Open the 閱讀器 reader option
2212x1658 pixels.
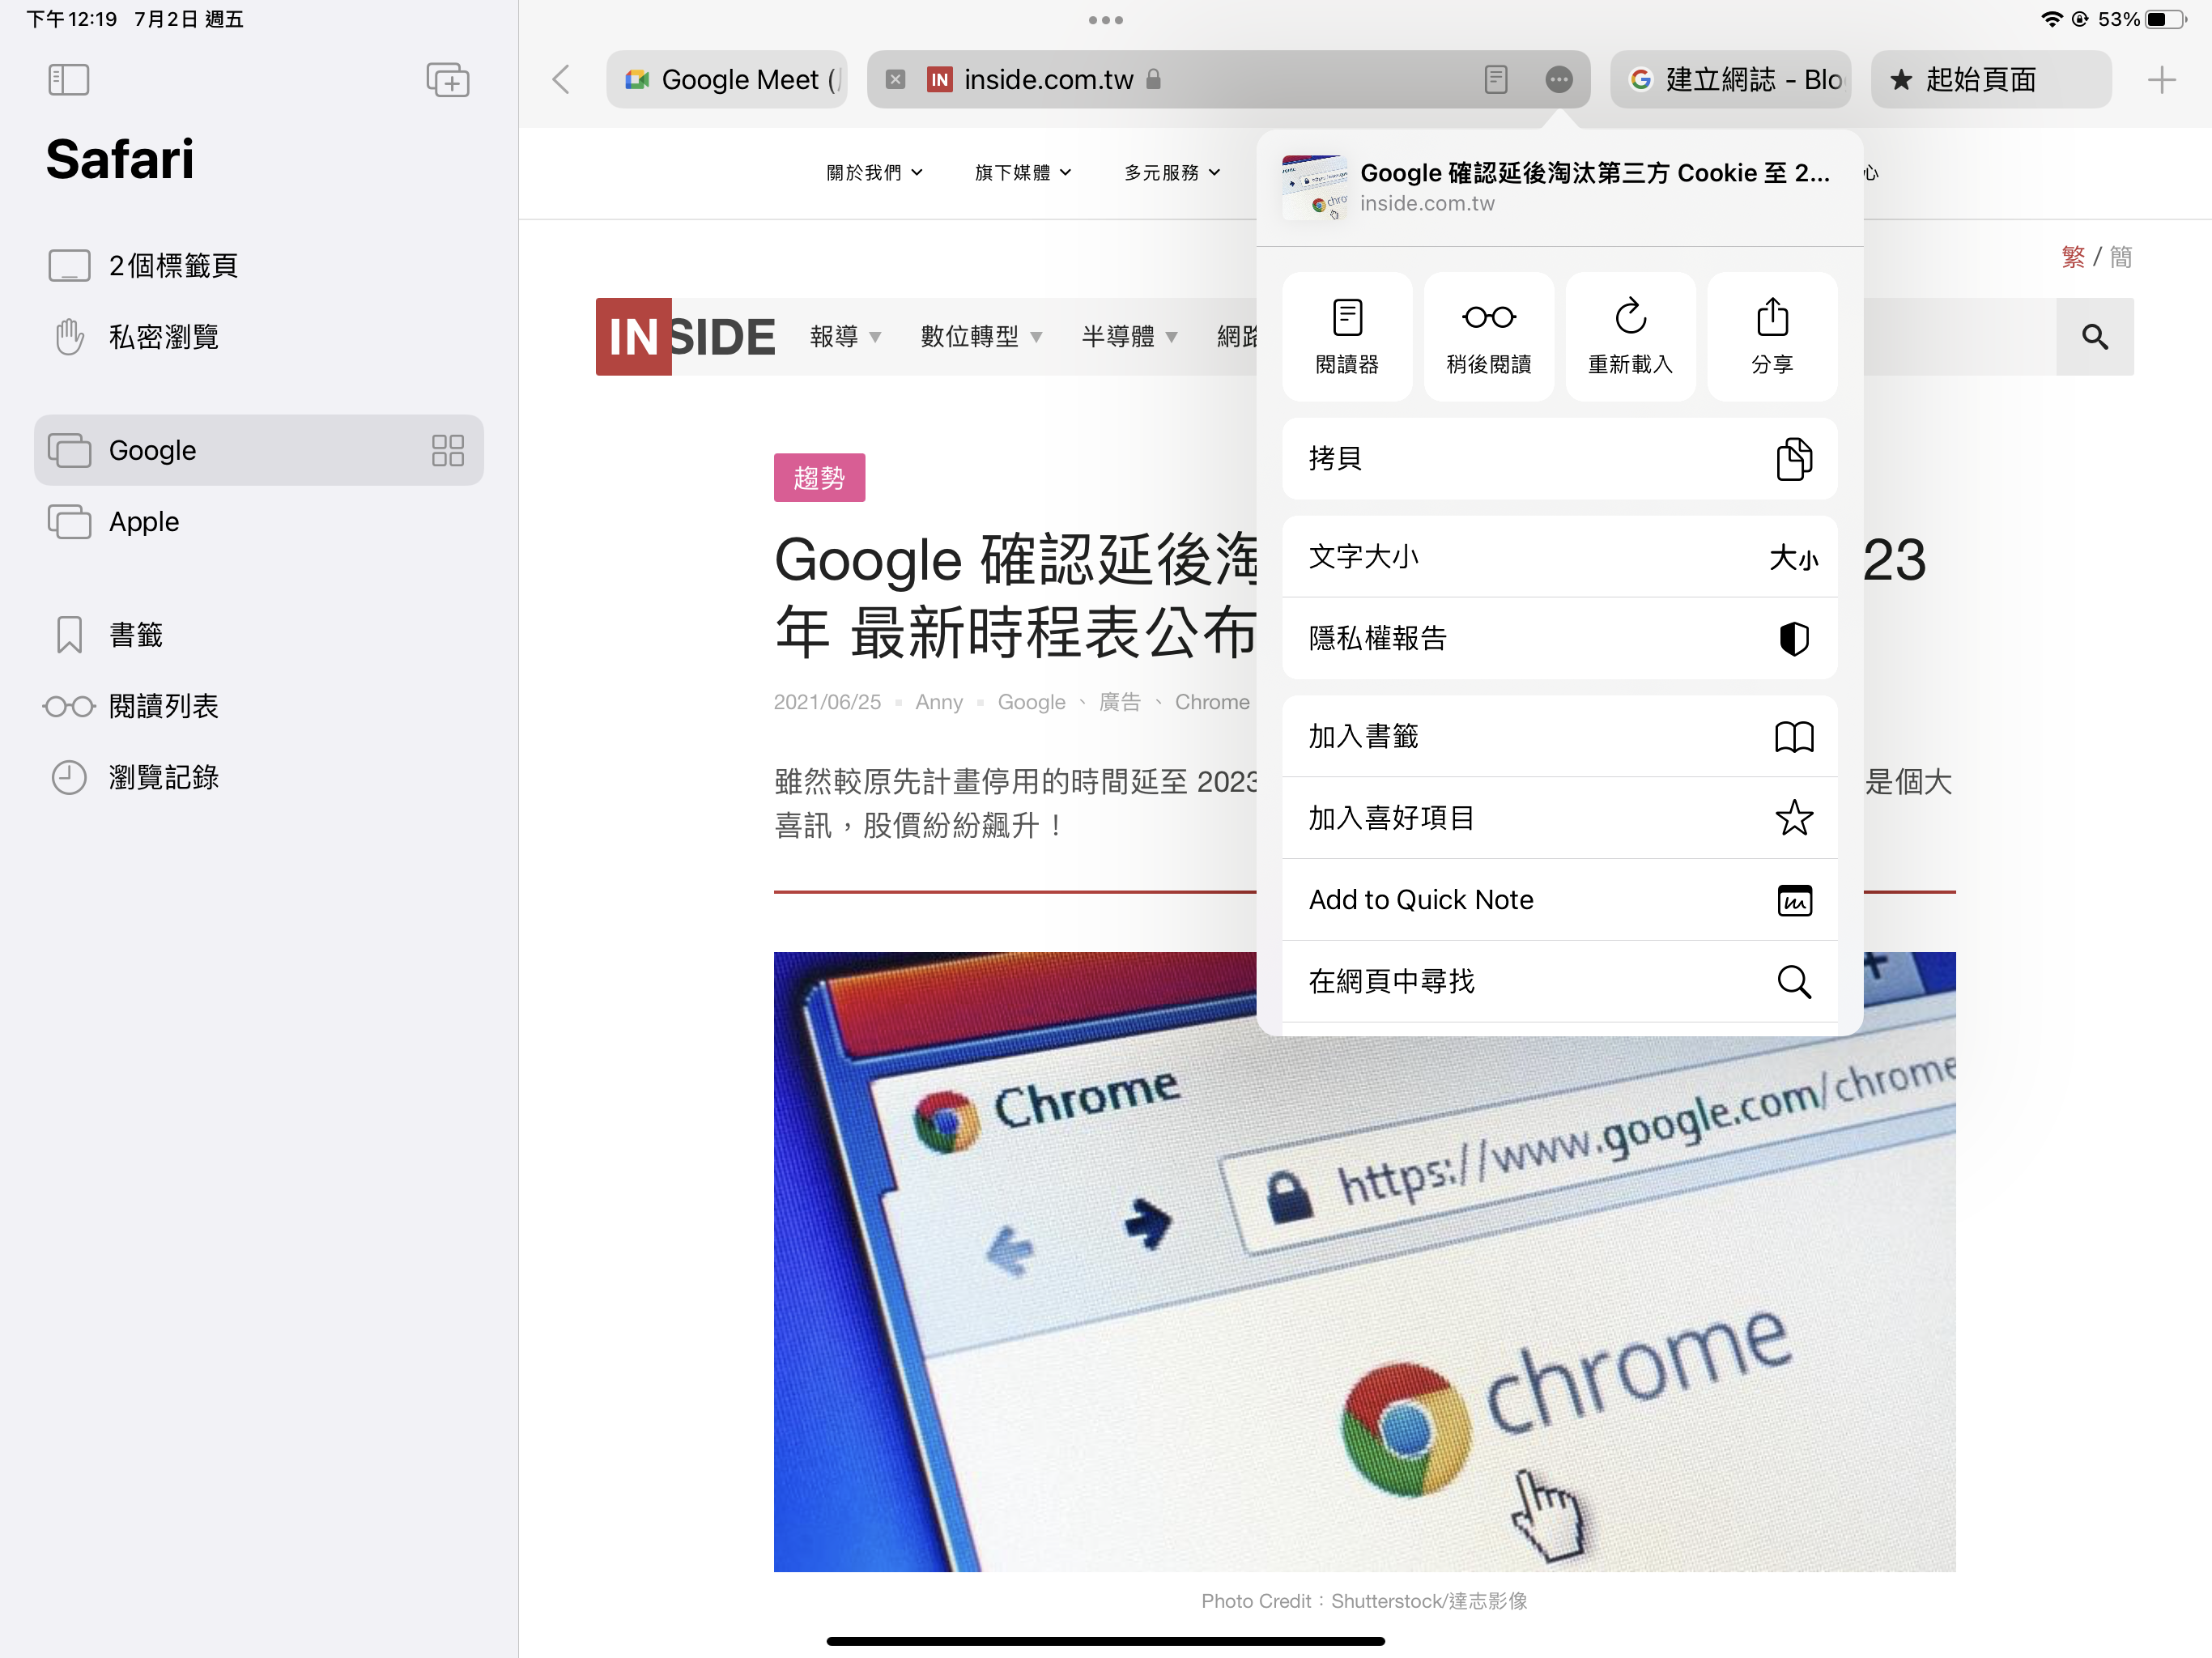[1347, 337]
